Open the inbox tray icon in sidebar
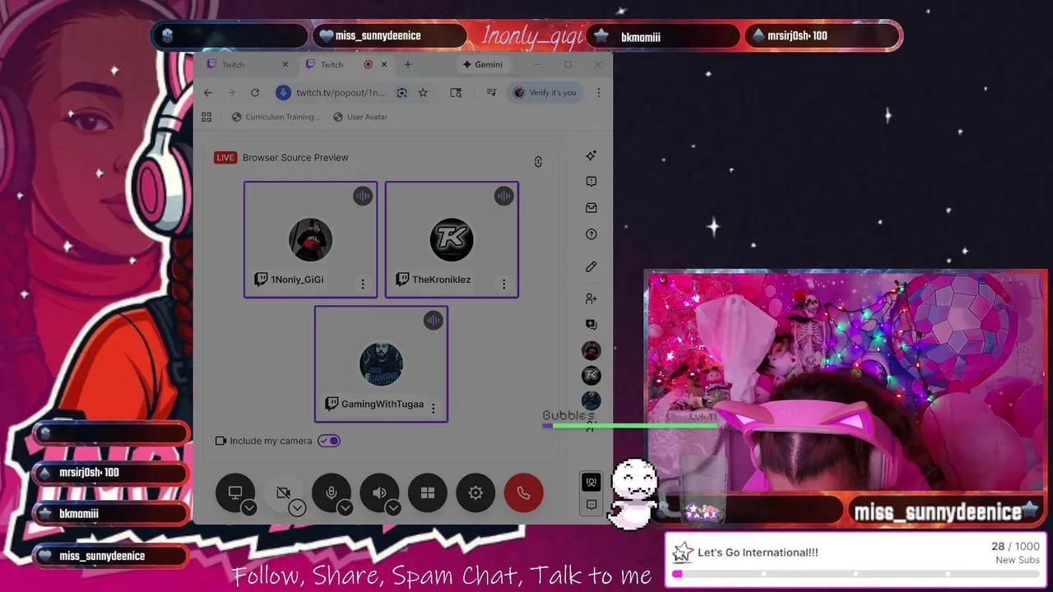 (591, 208)
